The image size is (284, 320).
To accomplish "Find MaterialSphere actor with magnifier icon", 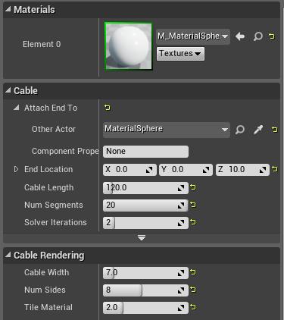I will click(x=240, y=130).
